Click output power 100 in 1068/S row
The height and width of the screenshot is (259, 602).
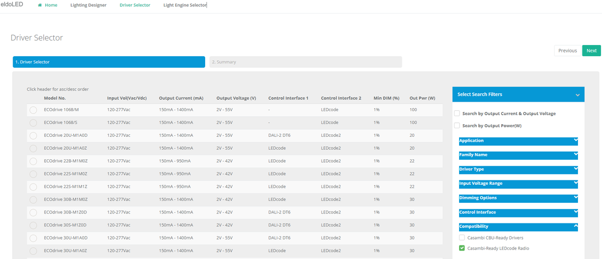tap(413, 122)
